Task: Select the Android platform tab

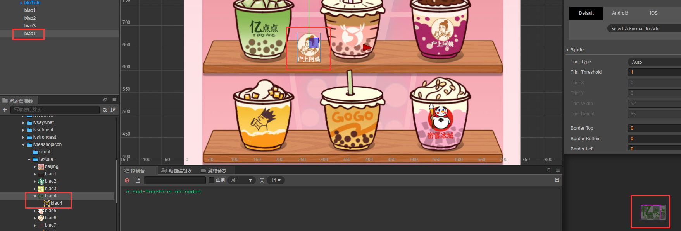Action: point(620,13)
